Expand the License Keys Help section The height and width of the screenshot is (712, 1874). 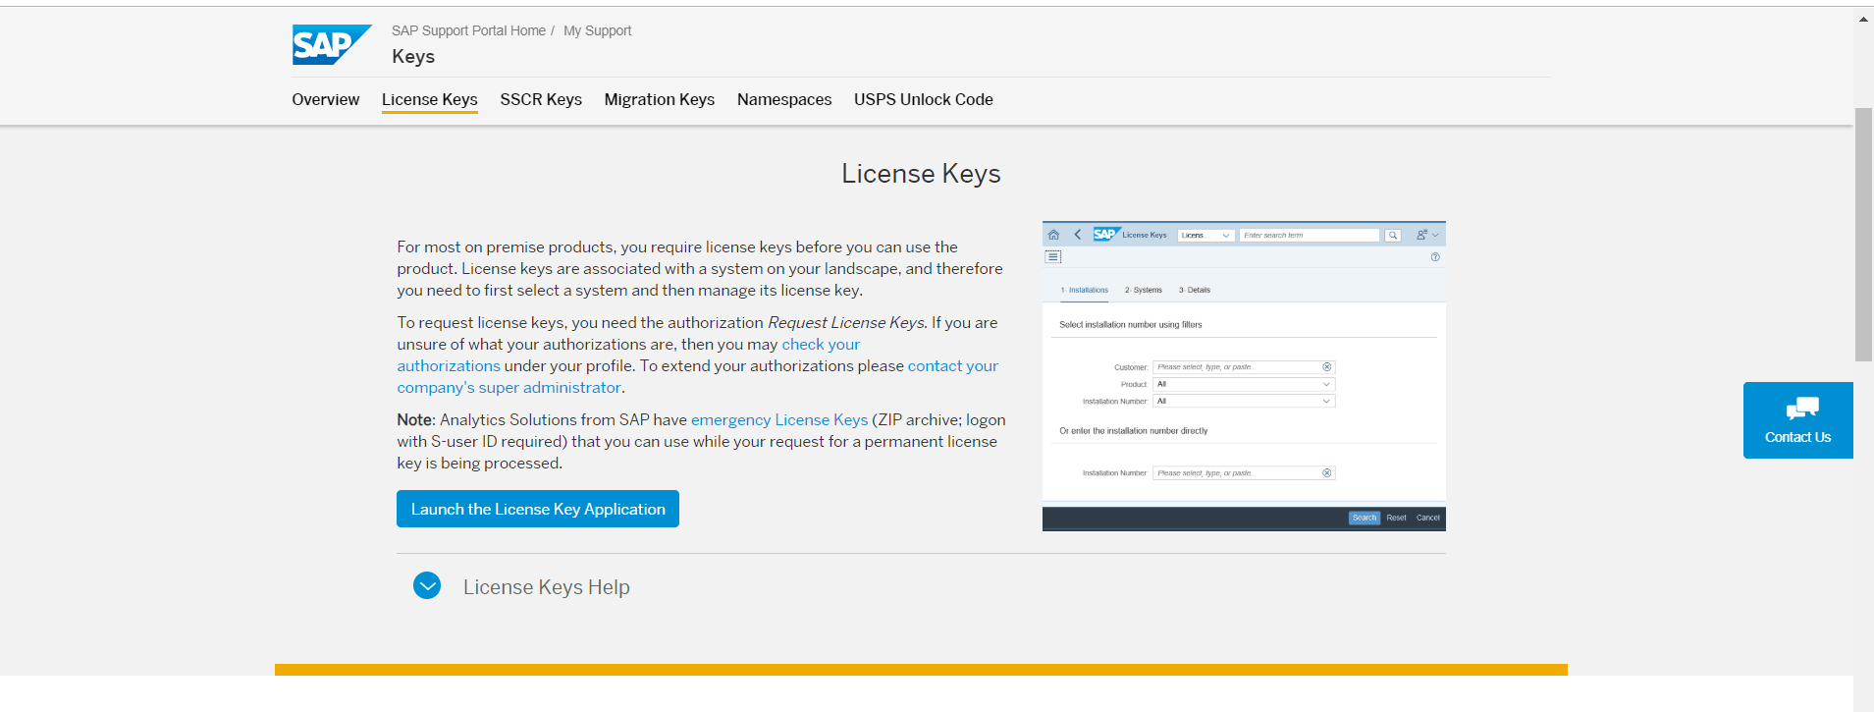click(x=427, y=586)
